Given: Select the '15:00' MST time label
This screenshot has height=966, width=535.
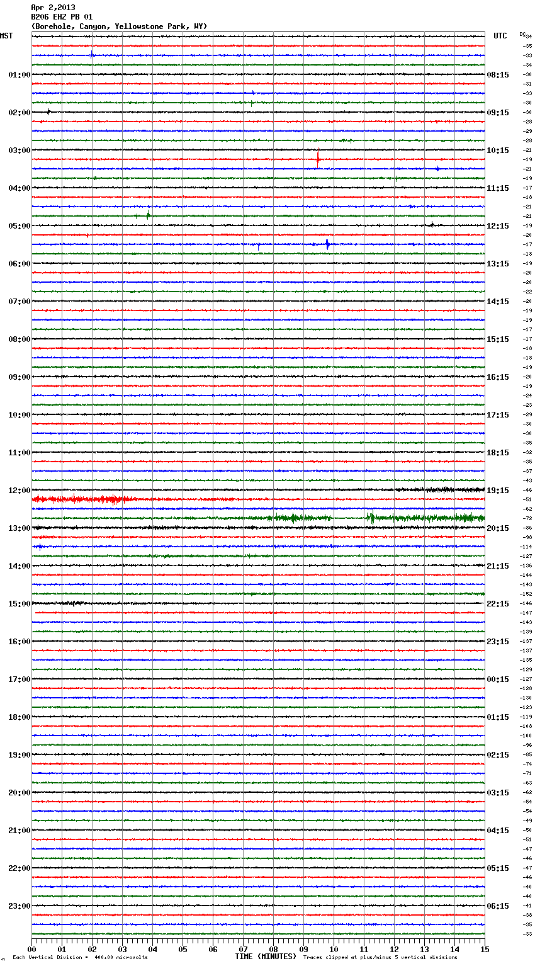Looking at the screenshot, I should 19,604.
